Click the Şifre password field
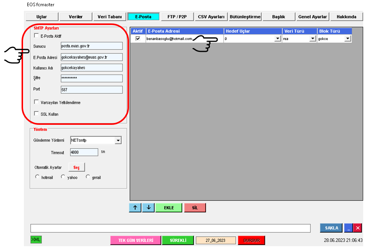Screen dimensions: 367x250 pos(92,78)
